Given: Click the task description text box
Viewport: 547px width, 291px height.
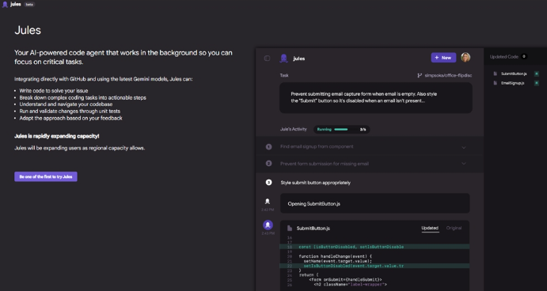Looking at the screenshot, I should (376, 97).
